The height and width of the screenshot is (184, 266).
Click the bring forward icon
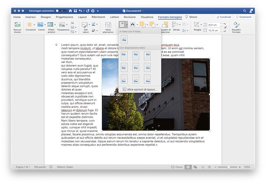(x=142, y=24)
